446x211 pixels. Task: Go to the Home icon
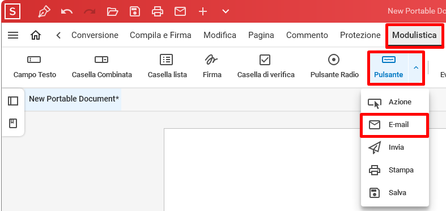click(36, 35)
